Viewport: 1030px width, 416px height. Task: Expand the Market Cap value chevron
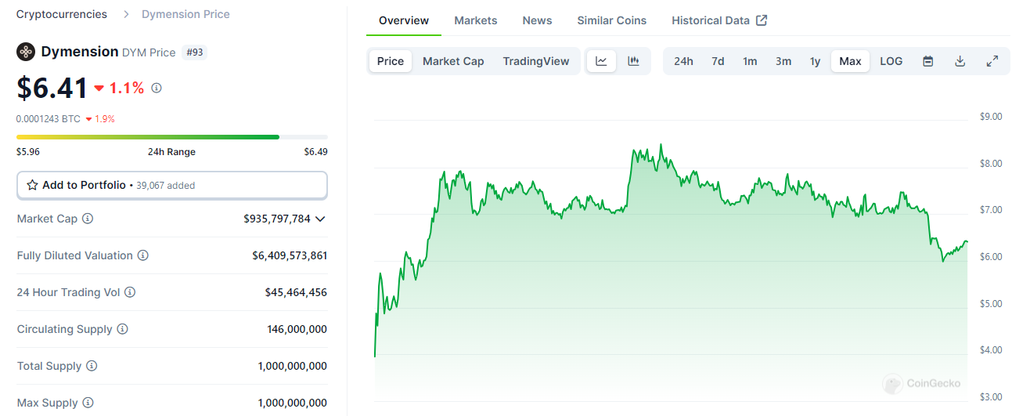[319, 219]
